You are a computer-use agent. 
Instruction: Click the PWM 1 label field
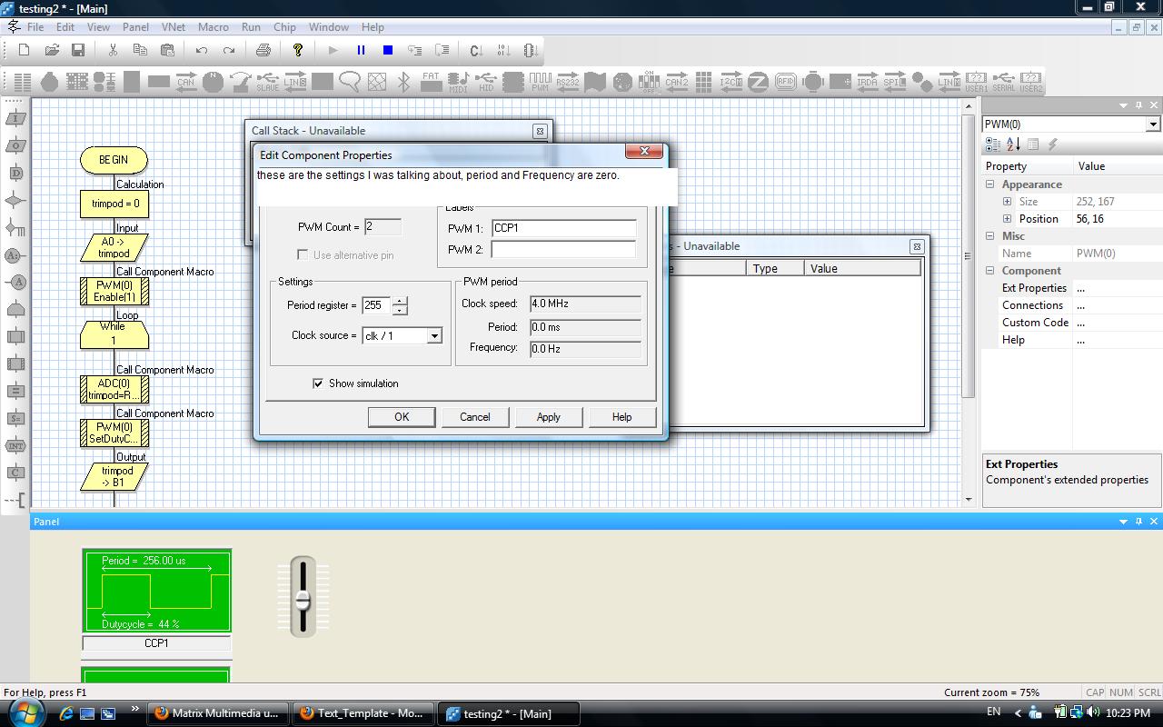click(x=564, y=228)
